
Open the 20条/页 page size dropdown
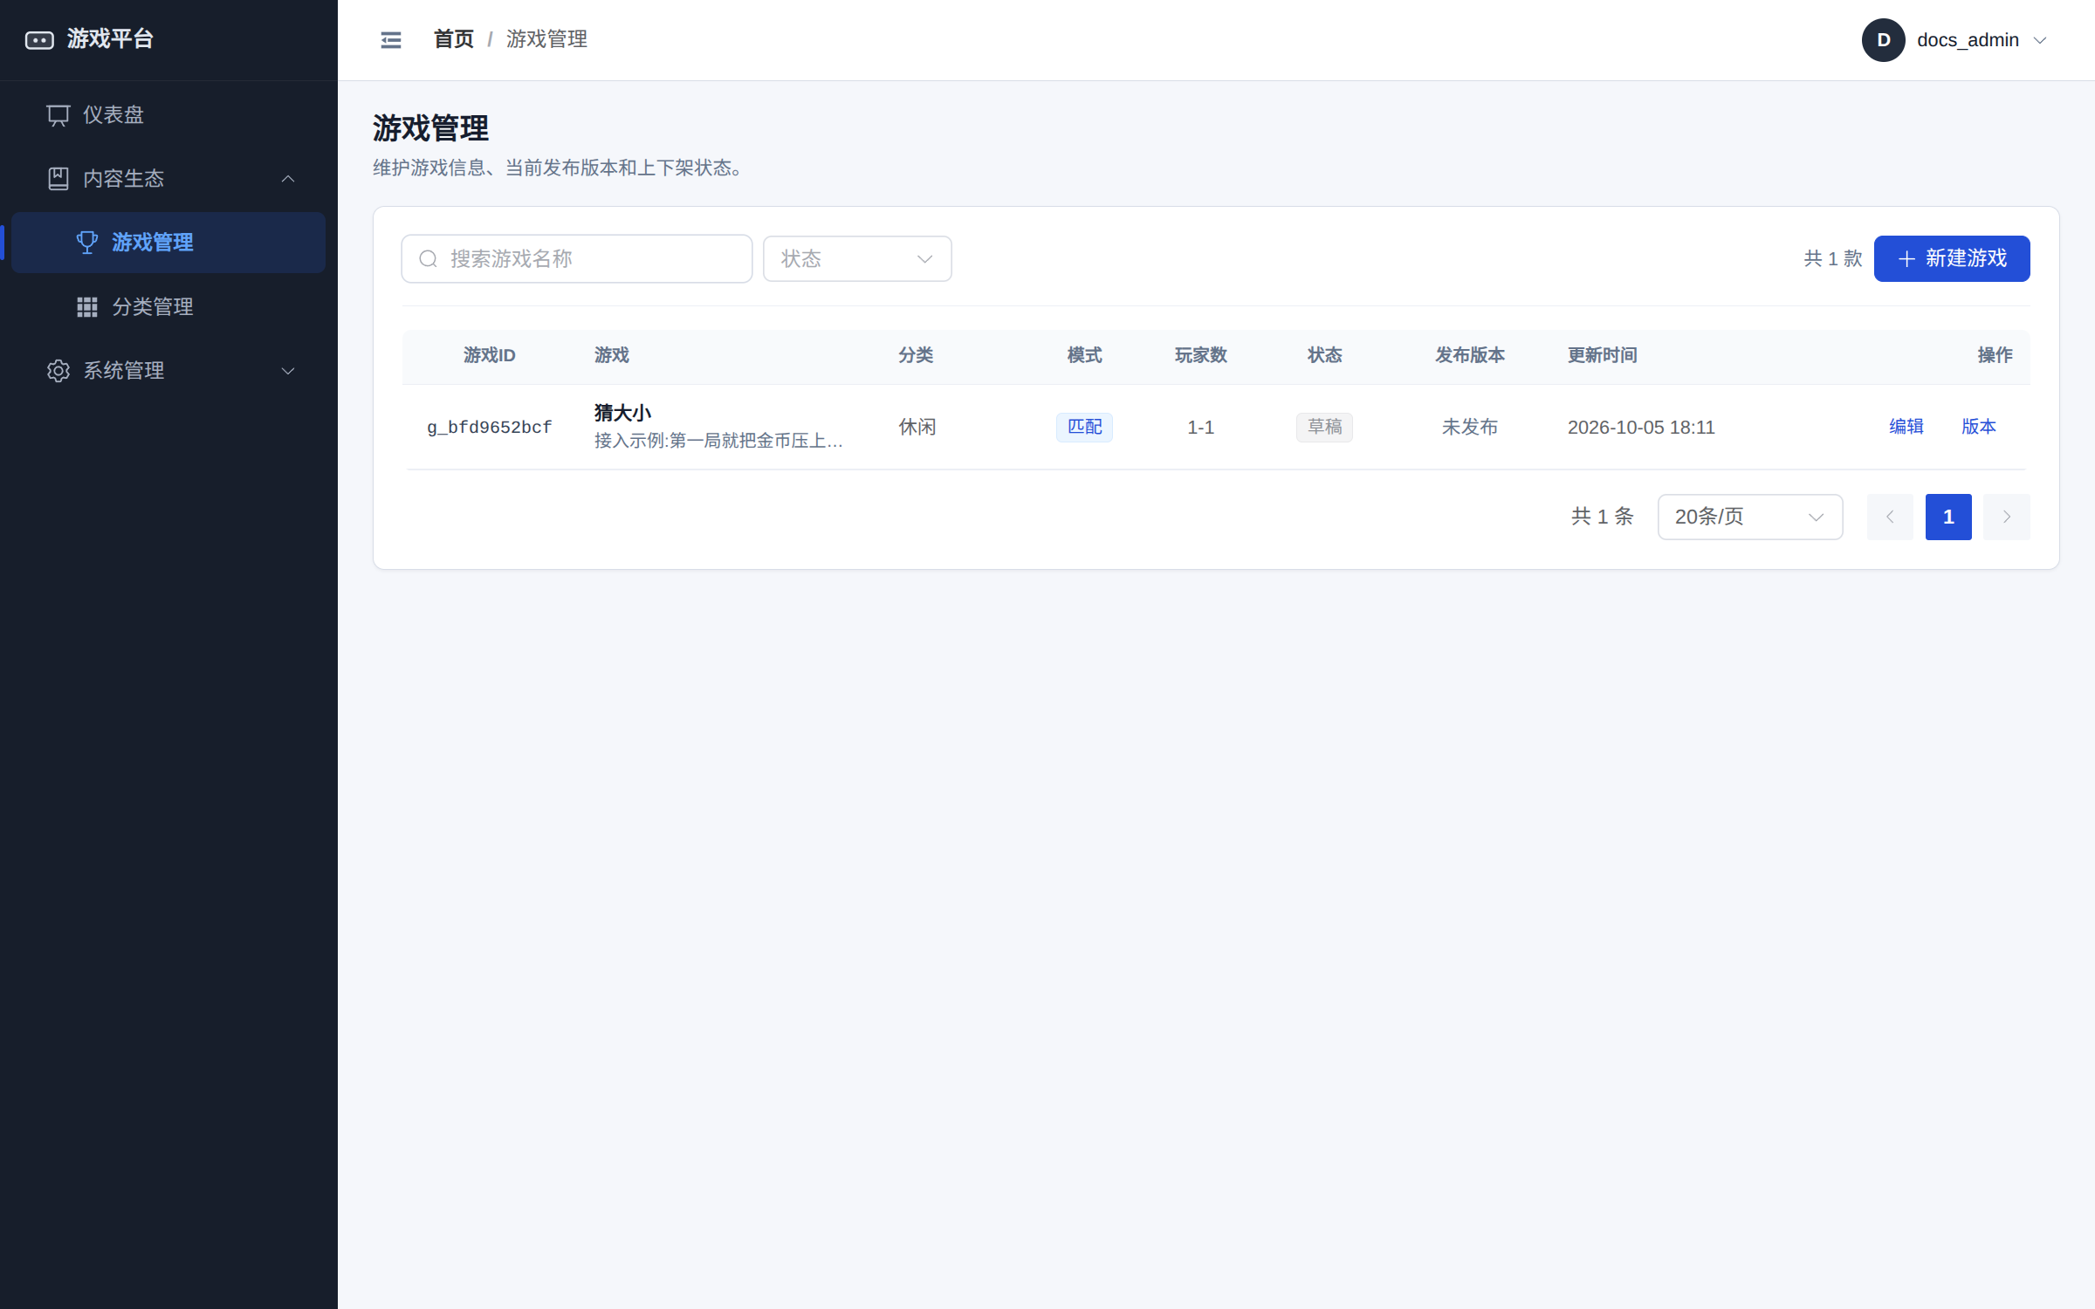coord(1750,517)
